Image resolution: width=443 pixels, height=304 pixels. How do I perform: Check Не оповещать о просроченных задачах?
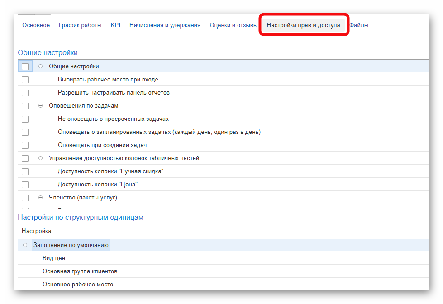tap(25, 119)
